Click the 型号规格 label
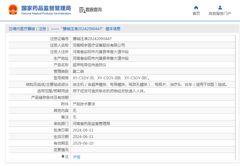The image size is (240, 166). [x=61, y=78]
